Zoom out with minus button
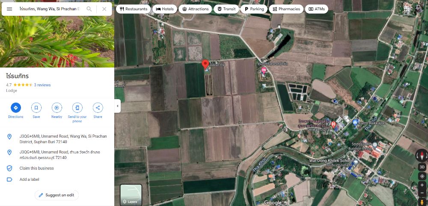 point(422,194)
